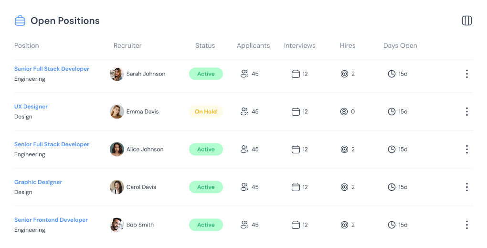Click the calendar icon in Bob Smith's row
487x248 pixels.
[x=296, y=225]
